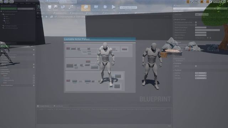Open the highlighted Class Settings icon

click(x=86, y=8)
